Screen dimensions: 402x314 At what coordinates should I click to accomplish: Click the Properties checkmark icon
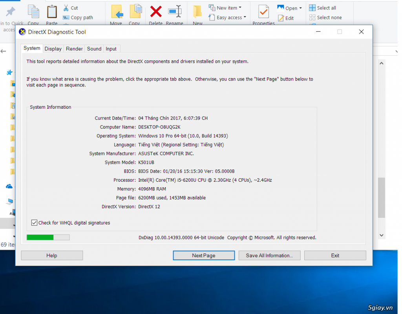263,12
